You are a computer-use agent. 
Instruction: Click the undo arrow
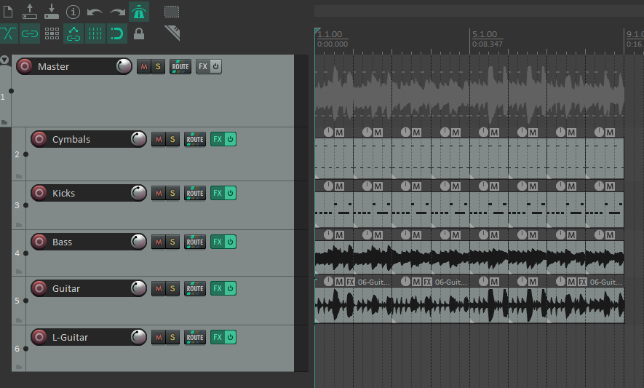(95, 12)
